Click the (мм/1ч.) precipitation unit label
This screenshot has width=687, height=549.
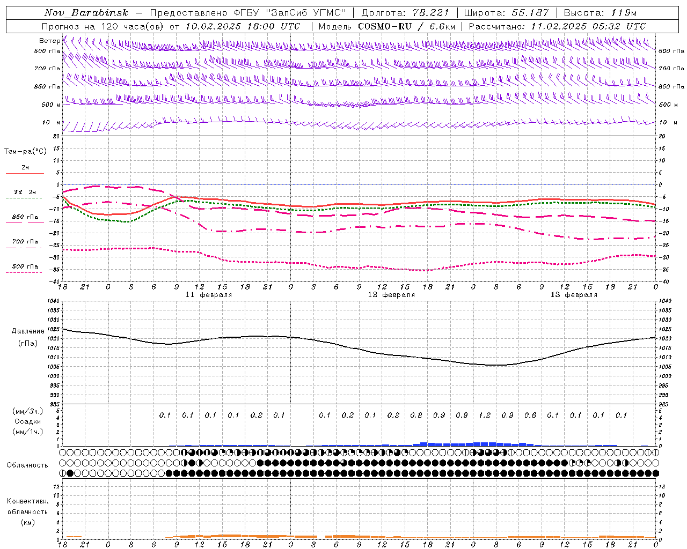tap(27, 432)
